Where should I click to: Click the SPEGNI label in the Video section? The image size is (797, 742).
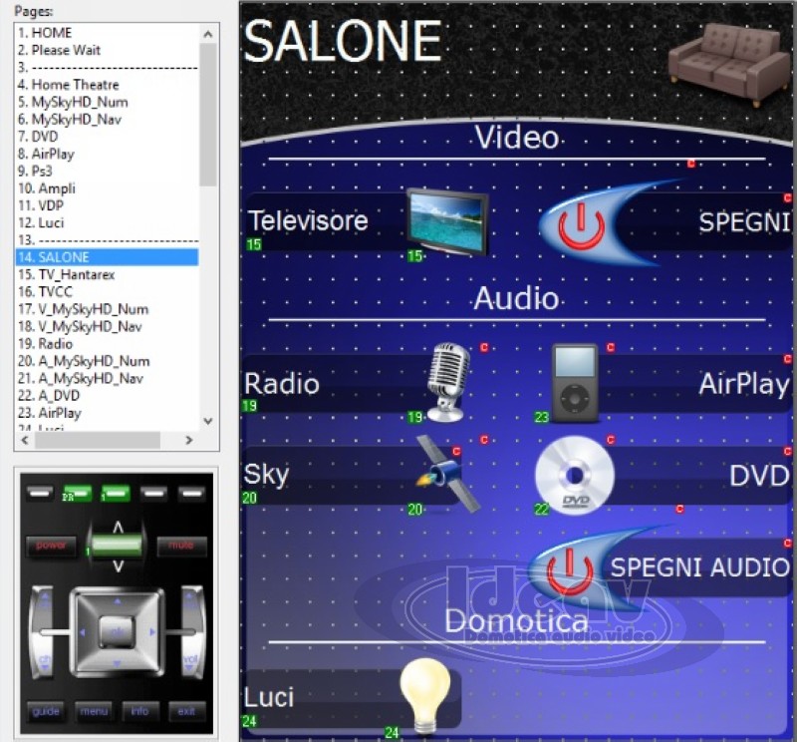[x=744, y=221]
